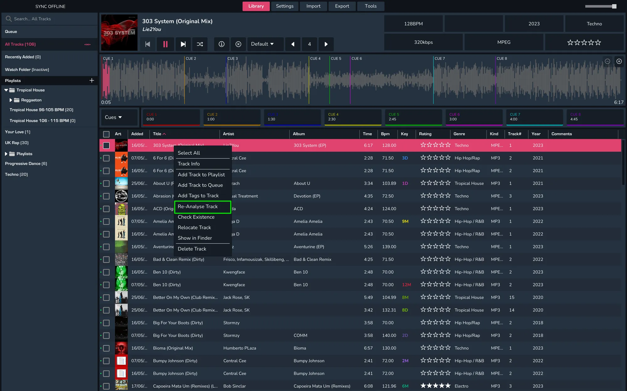Click the clear track X circle icon
Screen dimensions: 627x391
coord(238,44)
